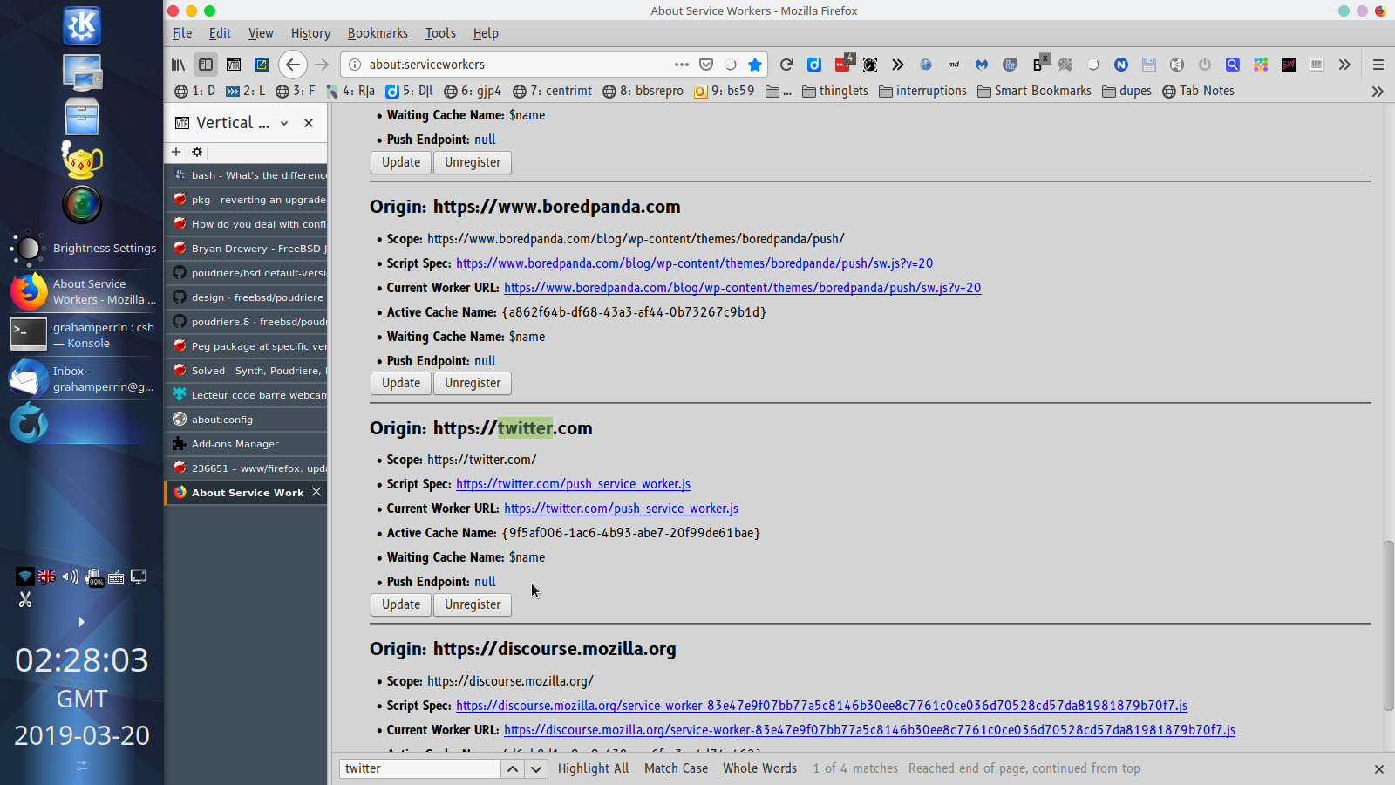Open the floppy disk save extension icon

(x=1148, y=64)
